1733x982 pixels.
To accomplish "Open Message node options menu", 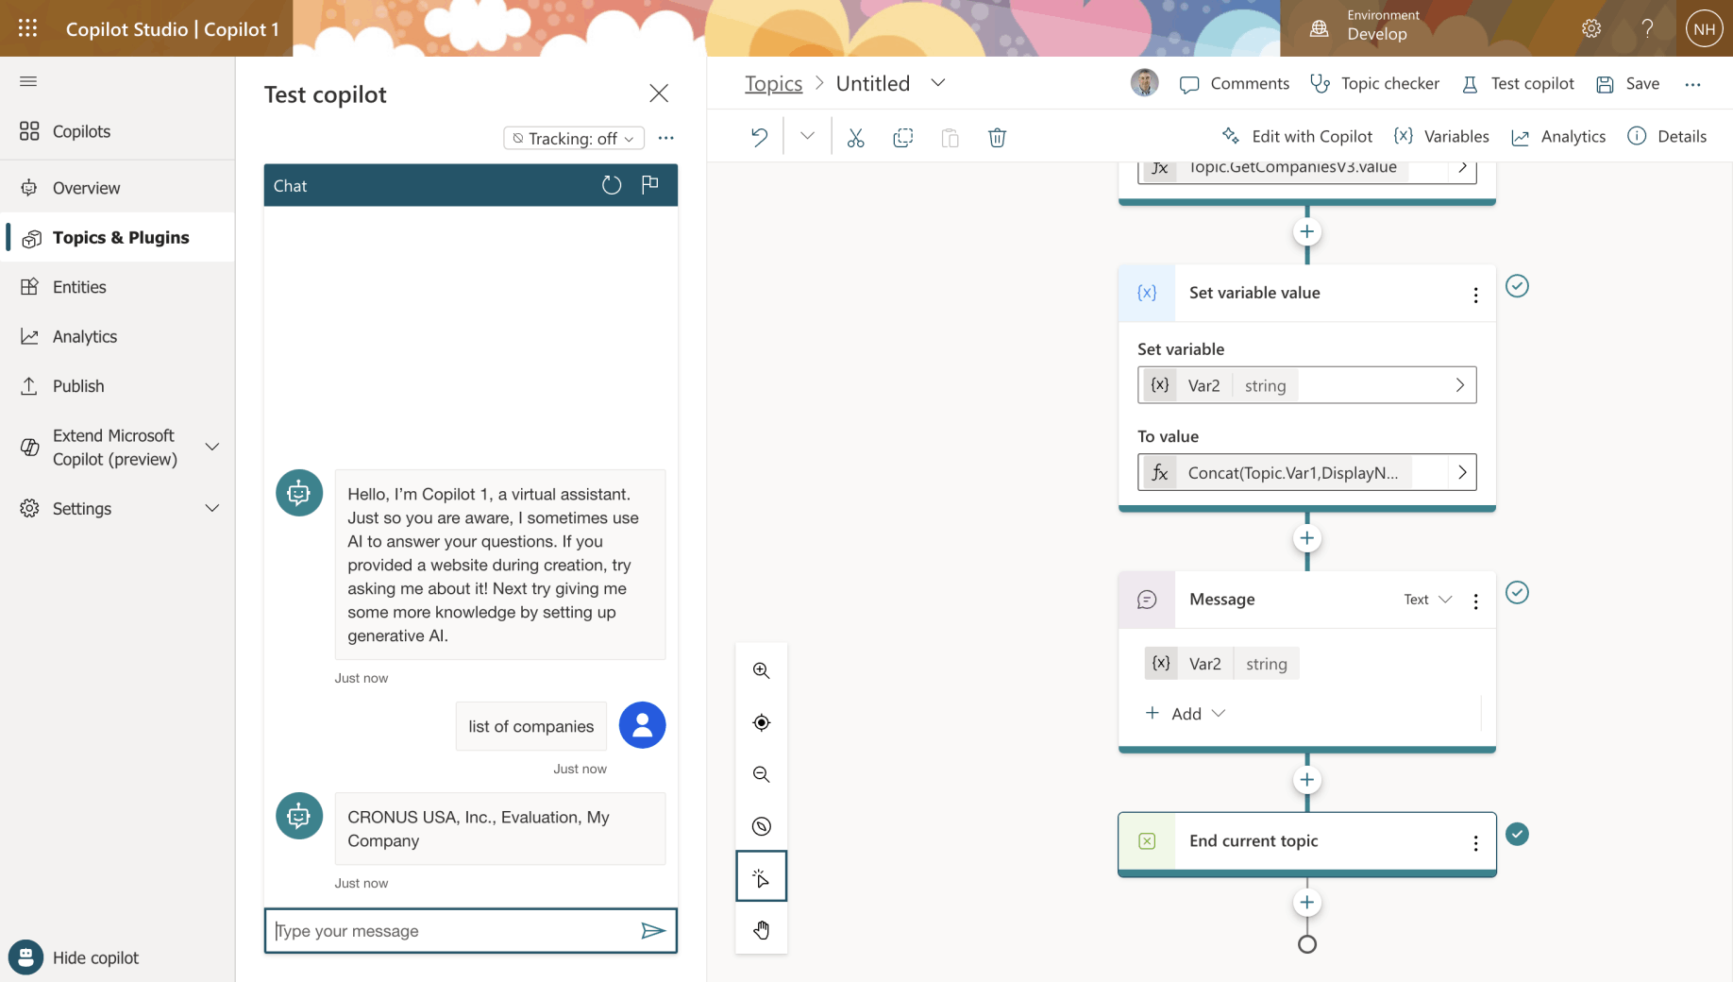I will click(x=1476, y=601).
